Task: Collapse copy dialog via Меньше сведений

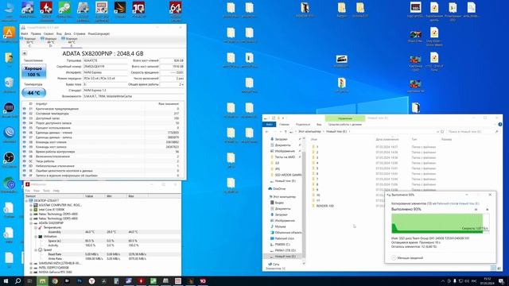Action: [x=407, y=257]
